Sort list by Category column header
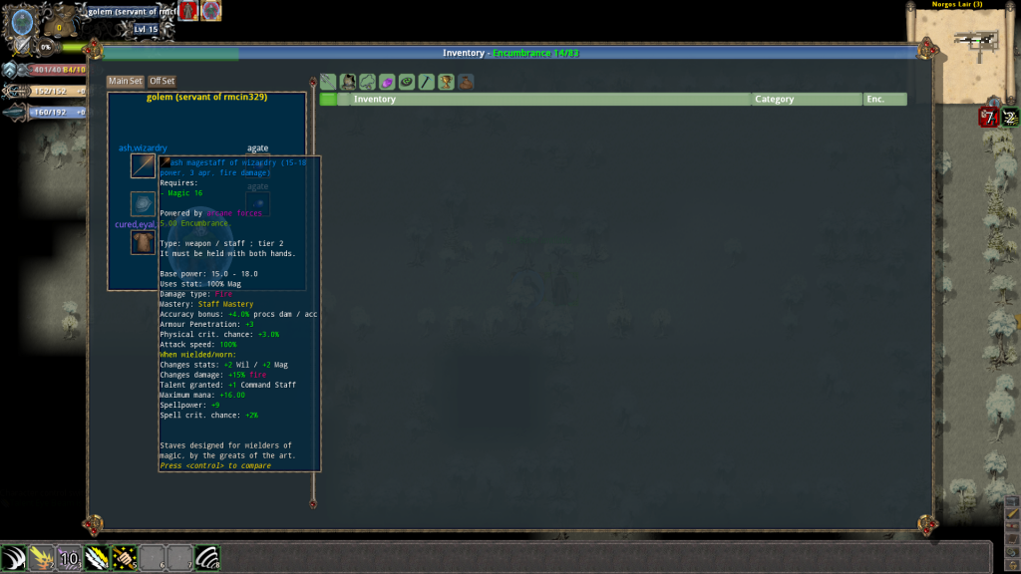Viewport: 1021px width, 574px height. [807, 99]
